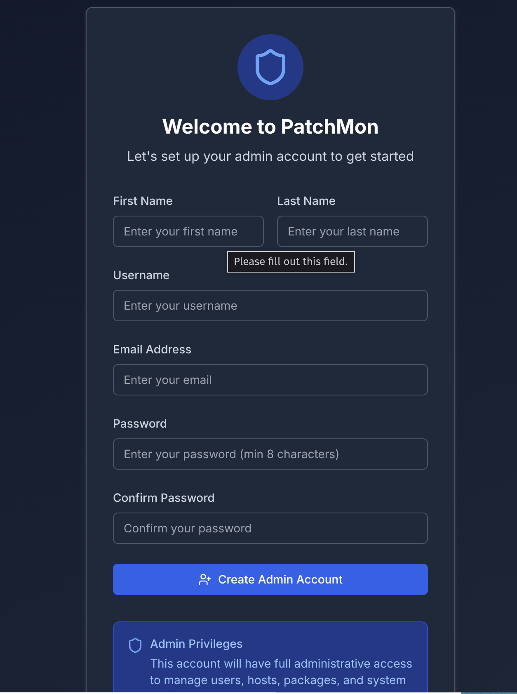The image size is (517, 694).
Task: Click into the Username field
Action: tap(270, 306)
